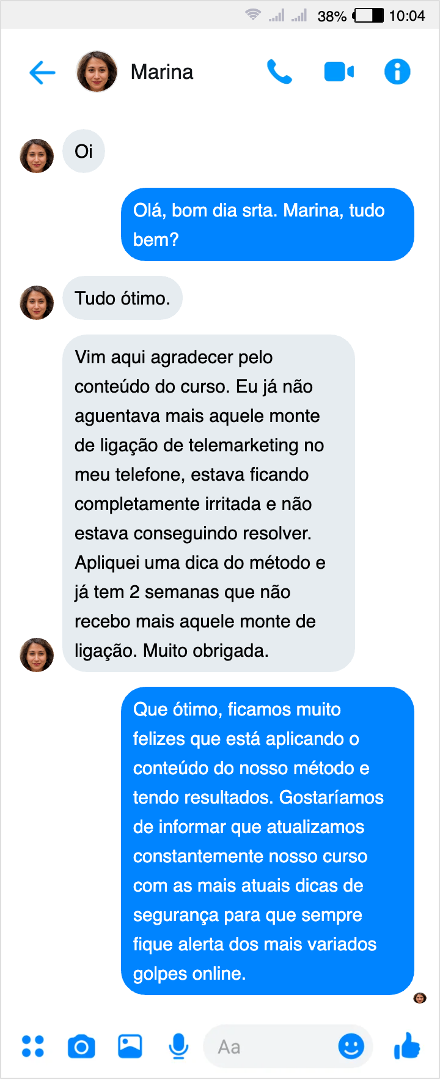This screenshot has height=1080, width=440.
Task: Start a voice call with Marina
Action: coord(279,72)
